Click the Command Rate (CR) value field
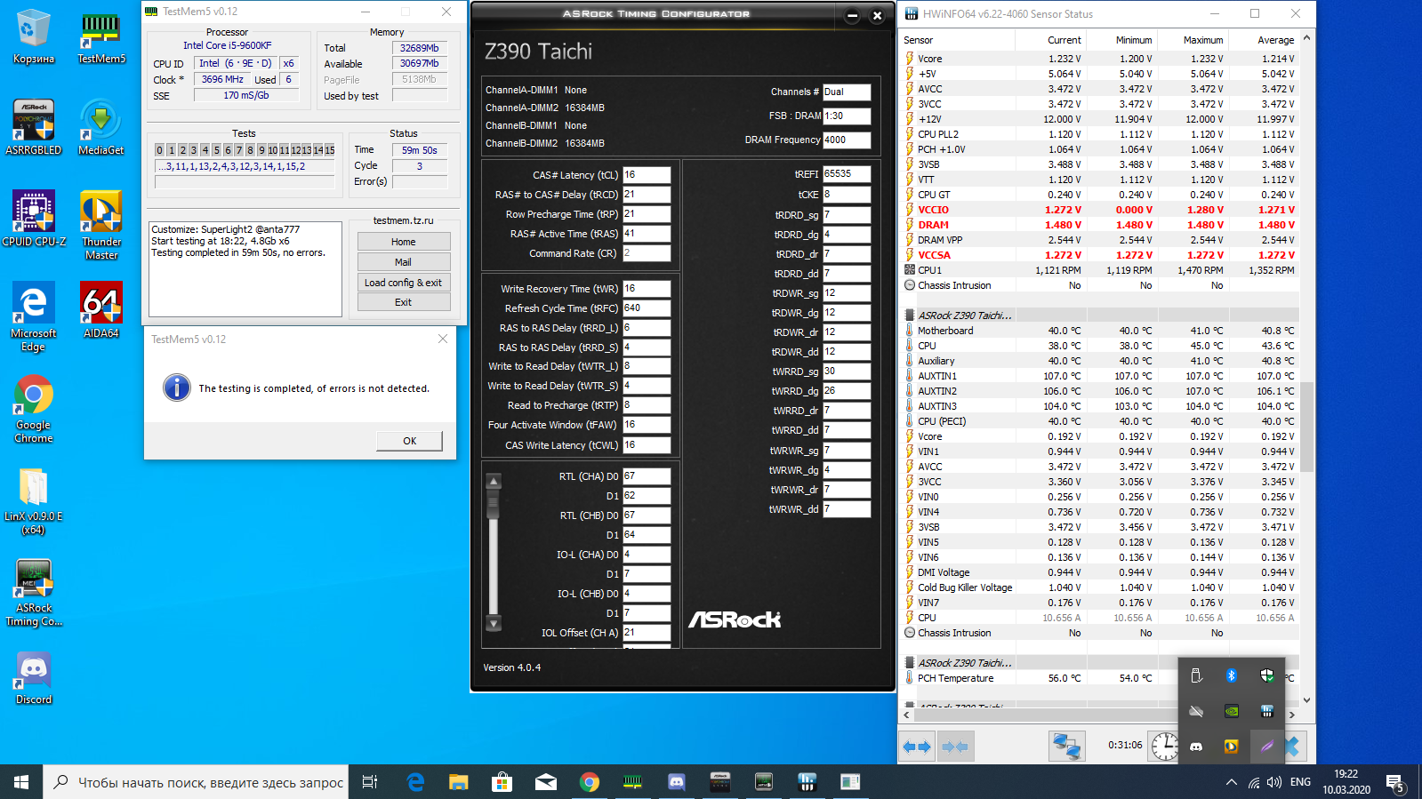 click(647, 253)
